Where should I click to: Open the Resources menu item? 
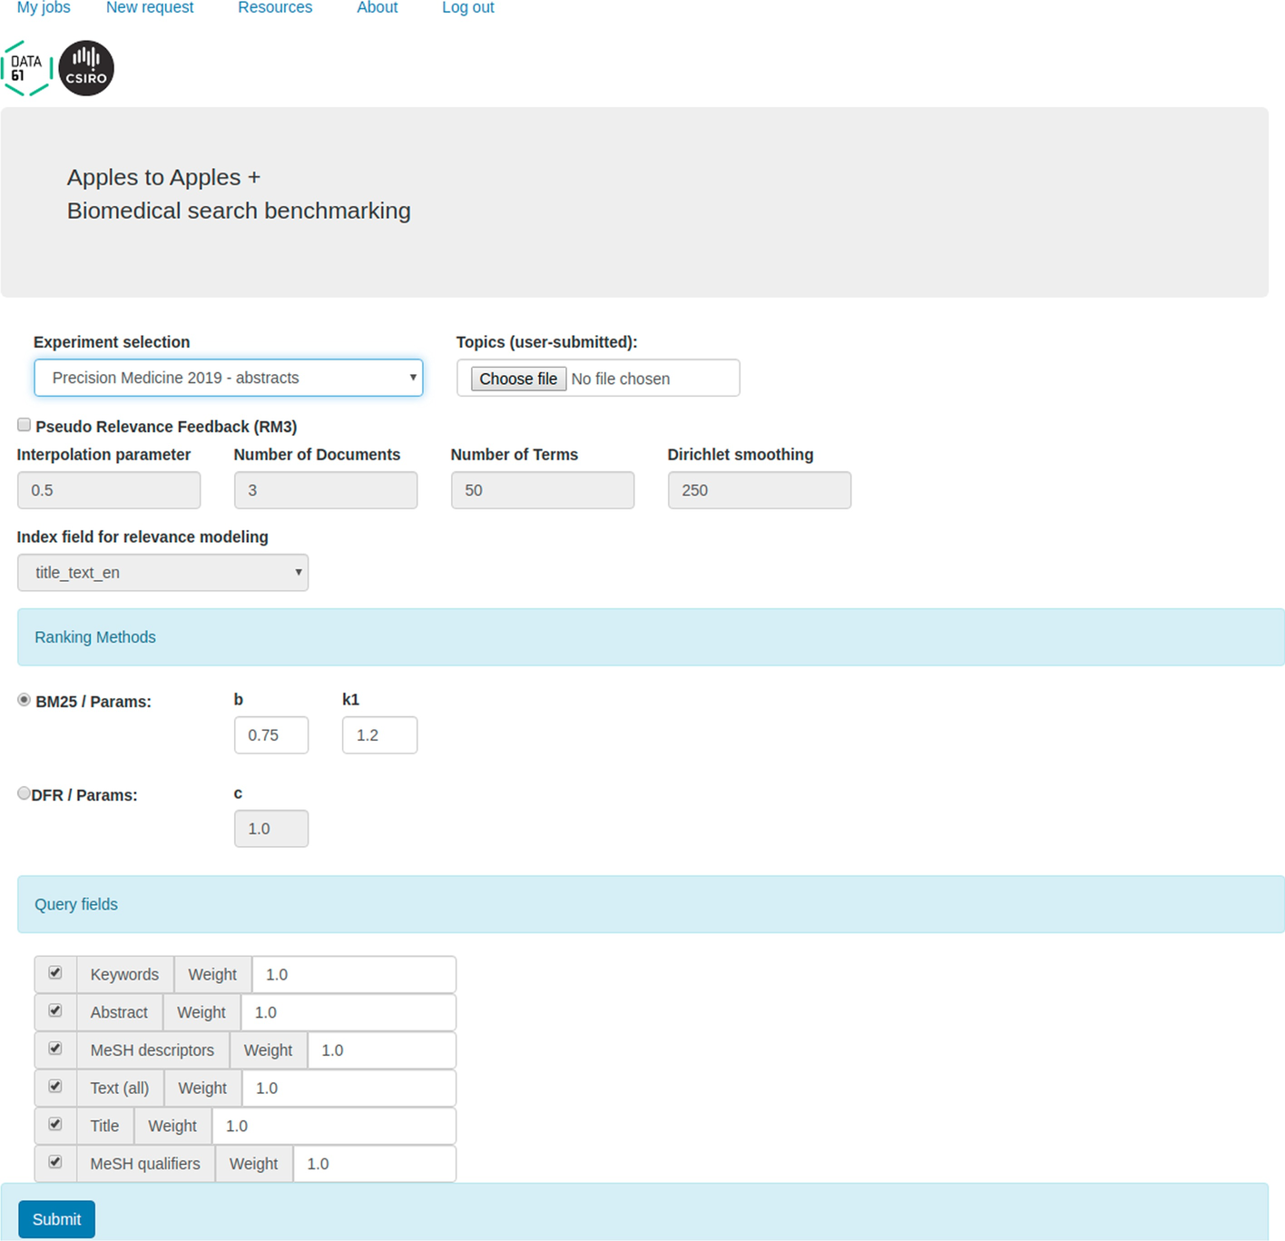pos(275,7)
